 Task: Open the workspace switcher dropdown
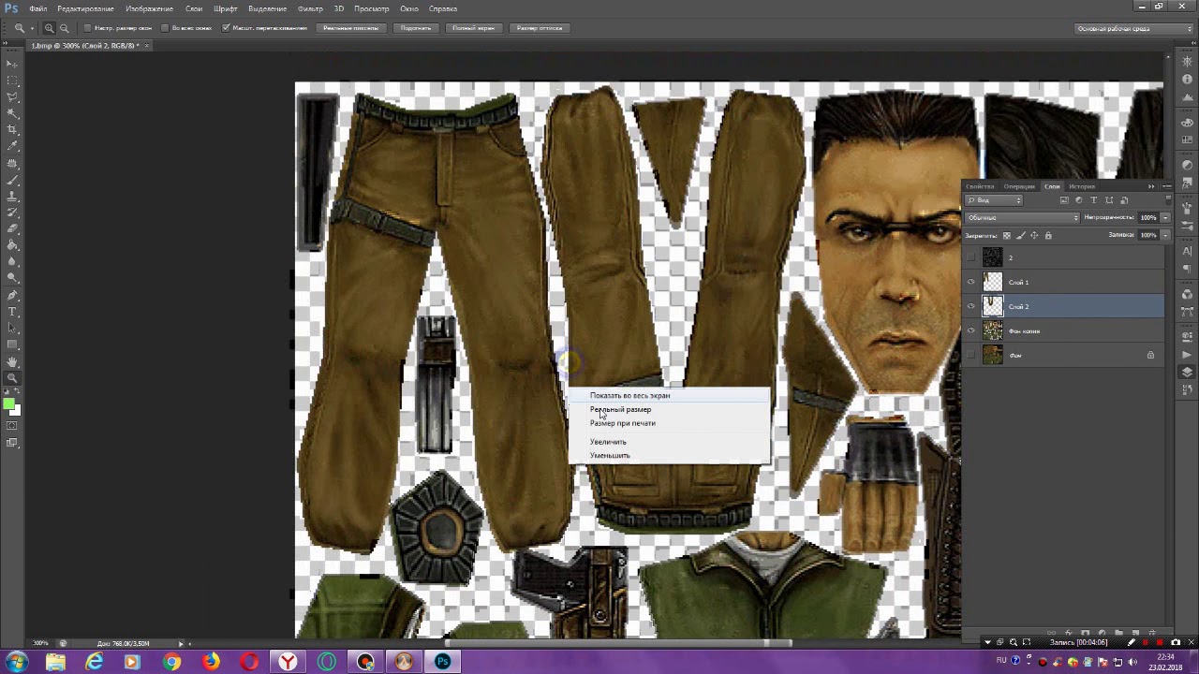click(1134, 28)
